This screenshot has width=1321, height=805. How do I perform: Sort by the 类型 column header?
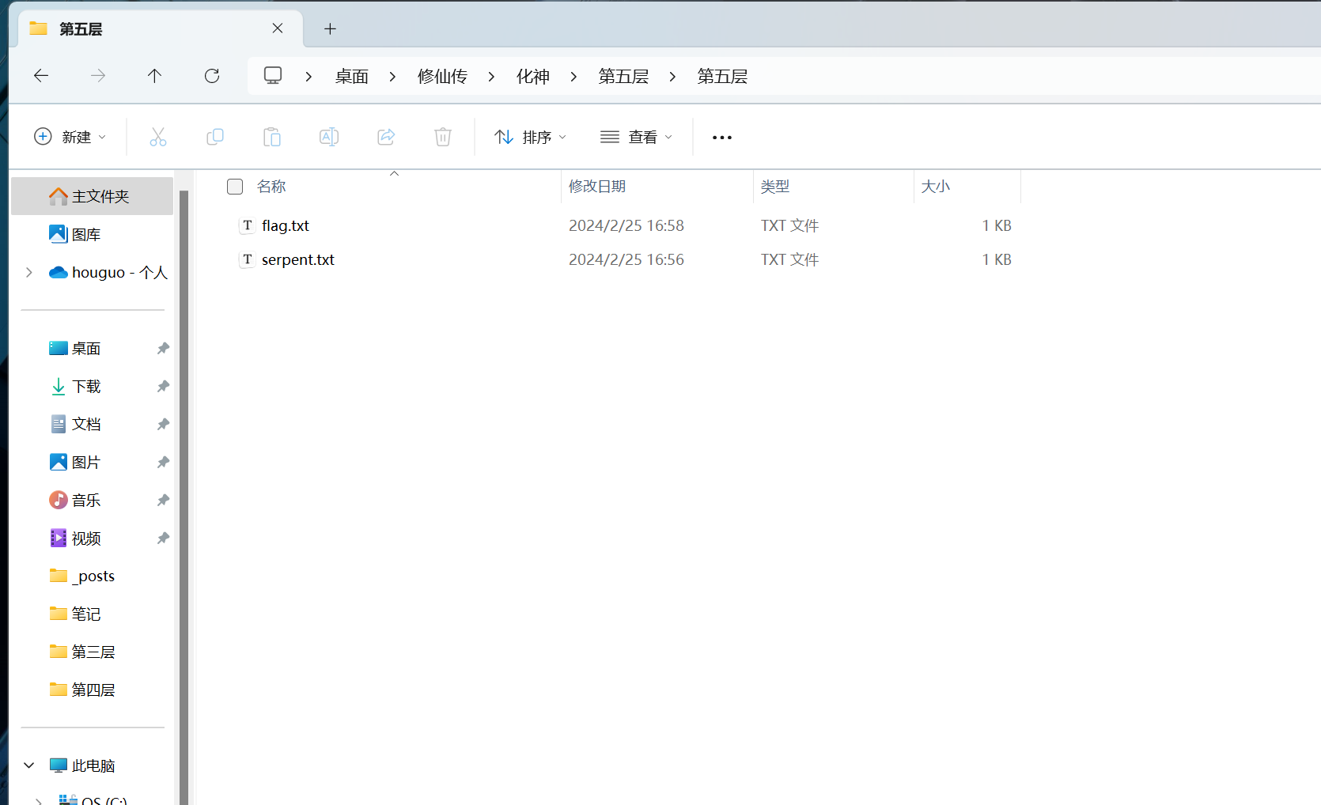(x=775, y=187)
